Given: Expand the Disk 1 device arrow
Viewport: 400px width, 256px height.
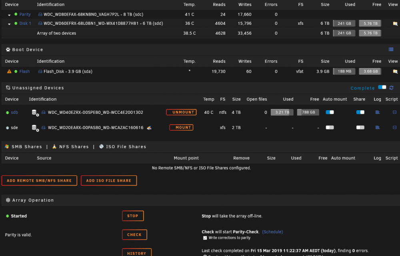Looking at the screenshot, I should pos(9,24).
